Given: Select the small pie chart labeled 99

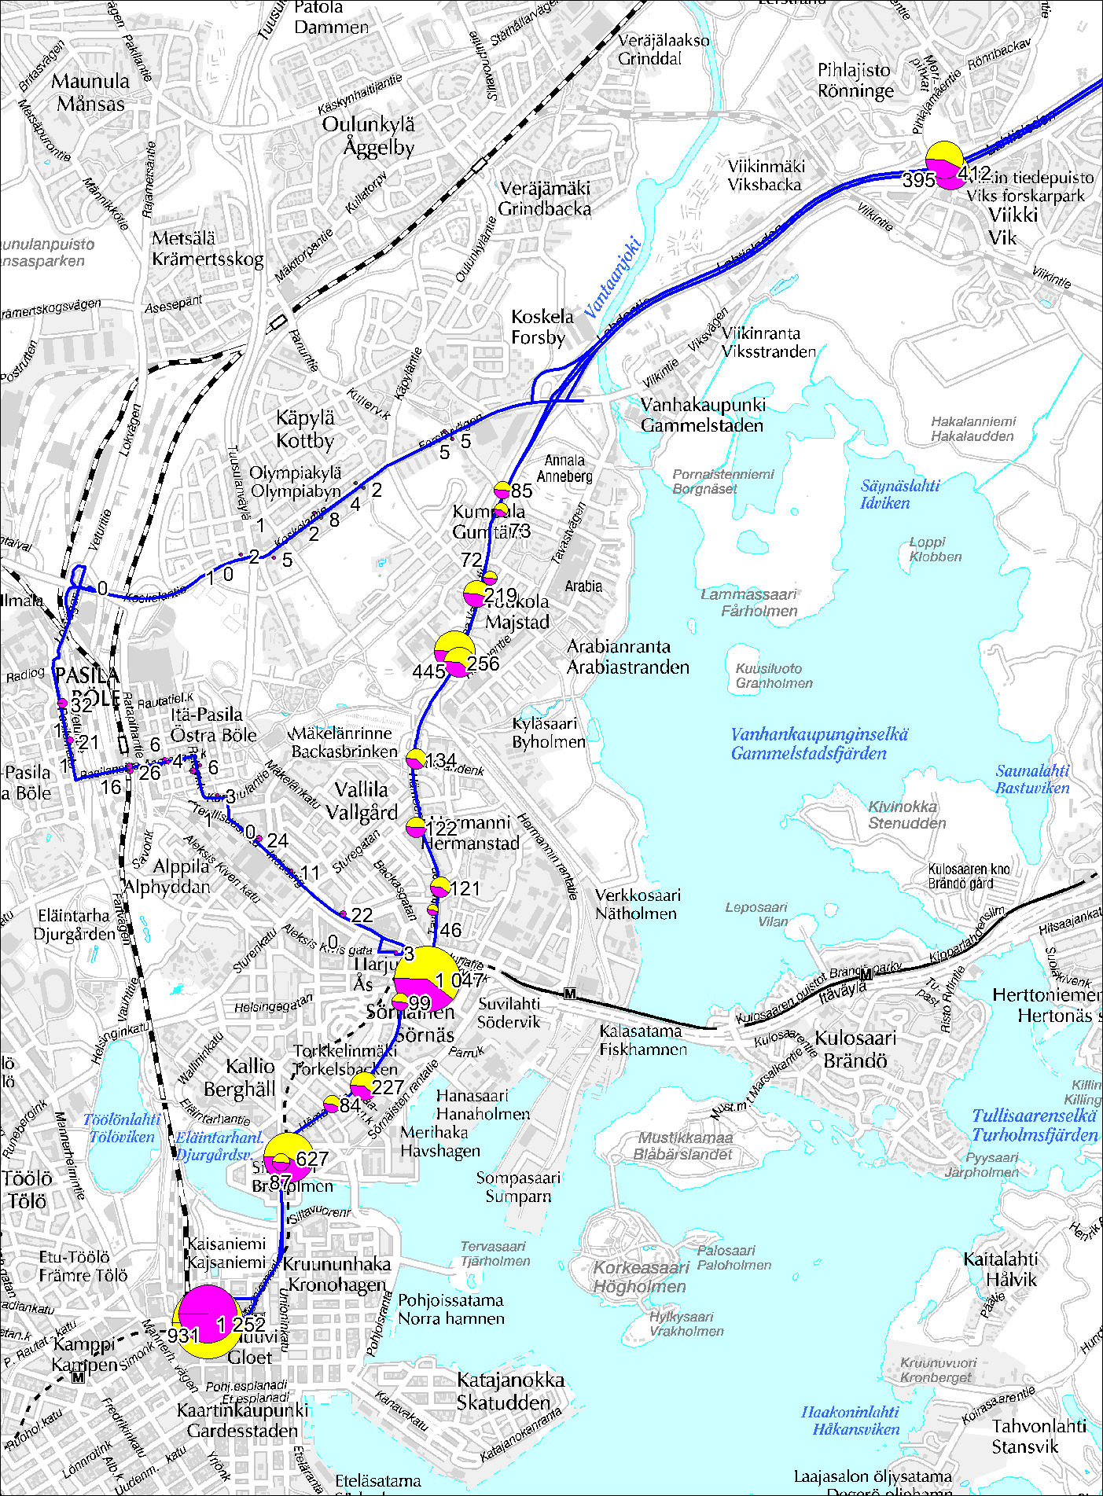Looking at the screenshot, I should [400, 1002].
